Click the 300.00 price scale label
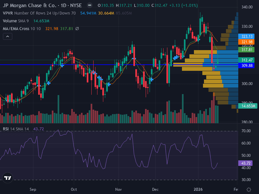This screenshot has width=259, height=194. point(247,84)
